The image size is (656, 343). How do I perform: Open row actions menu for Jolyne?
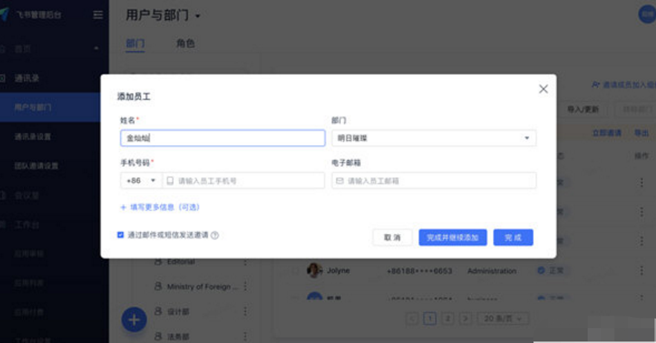(641, 270)
